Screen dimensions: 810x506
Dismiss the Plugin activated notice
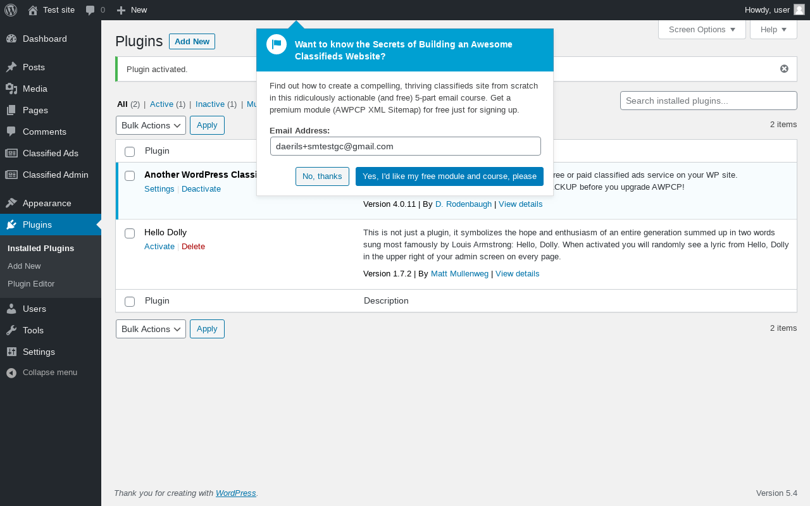click(784, 69)
